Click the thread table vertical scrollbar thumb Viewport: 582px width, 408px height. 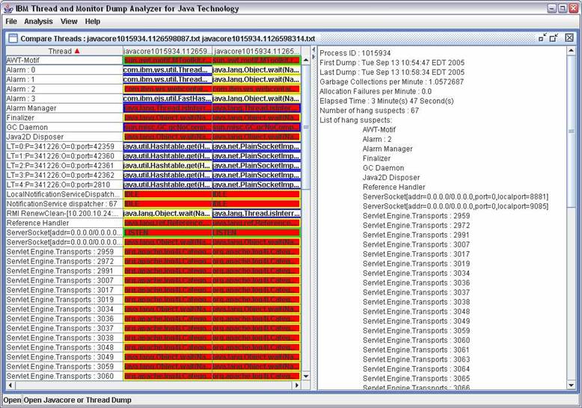pos(306,127)
